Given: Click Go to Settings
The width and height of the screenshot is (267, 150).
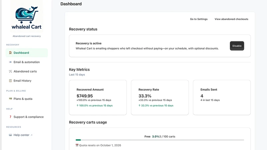Looking at the screenshot, I should click(199, 19).
